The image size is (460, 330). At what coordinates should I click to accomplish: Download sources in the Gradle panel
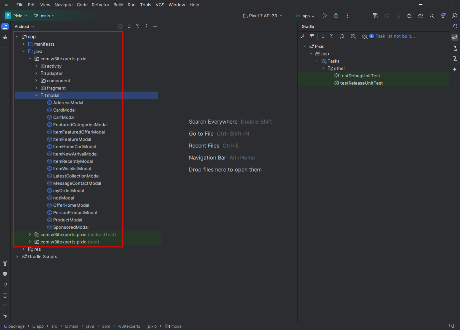pos(303,36)
